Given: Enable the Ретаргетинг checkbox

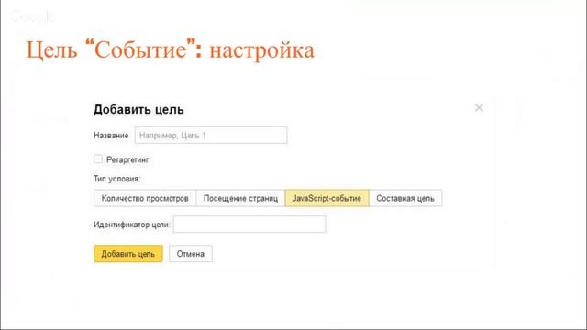Looking at the screenshot, I should [98, 159].
